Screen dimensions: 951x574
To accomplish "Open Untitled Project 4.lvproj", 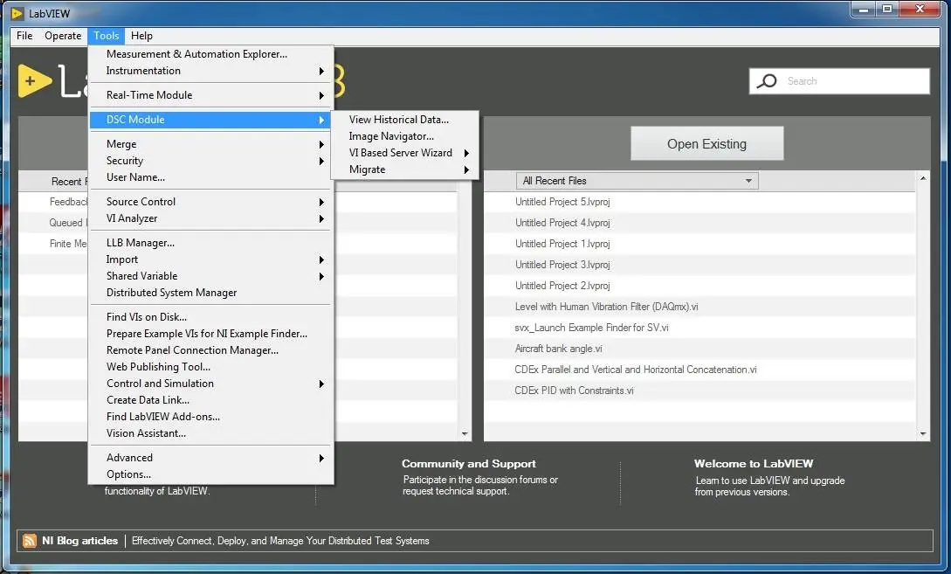I will point(562,223).
